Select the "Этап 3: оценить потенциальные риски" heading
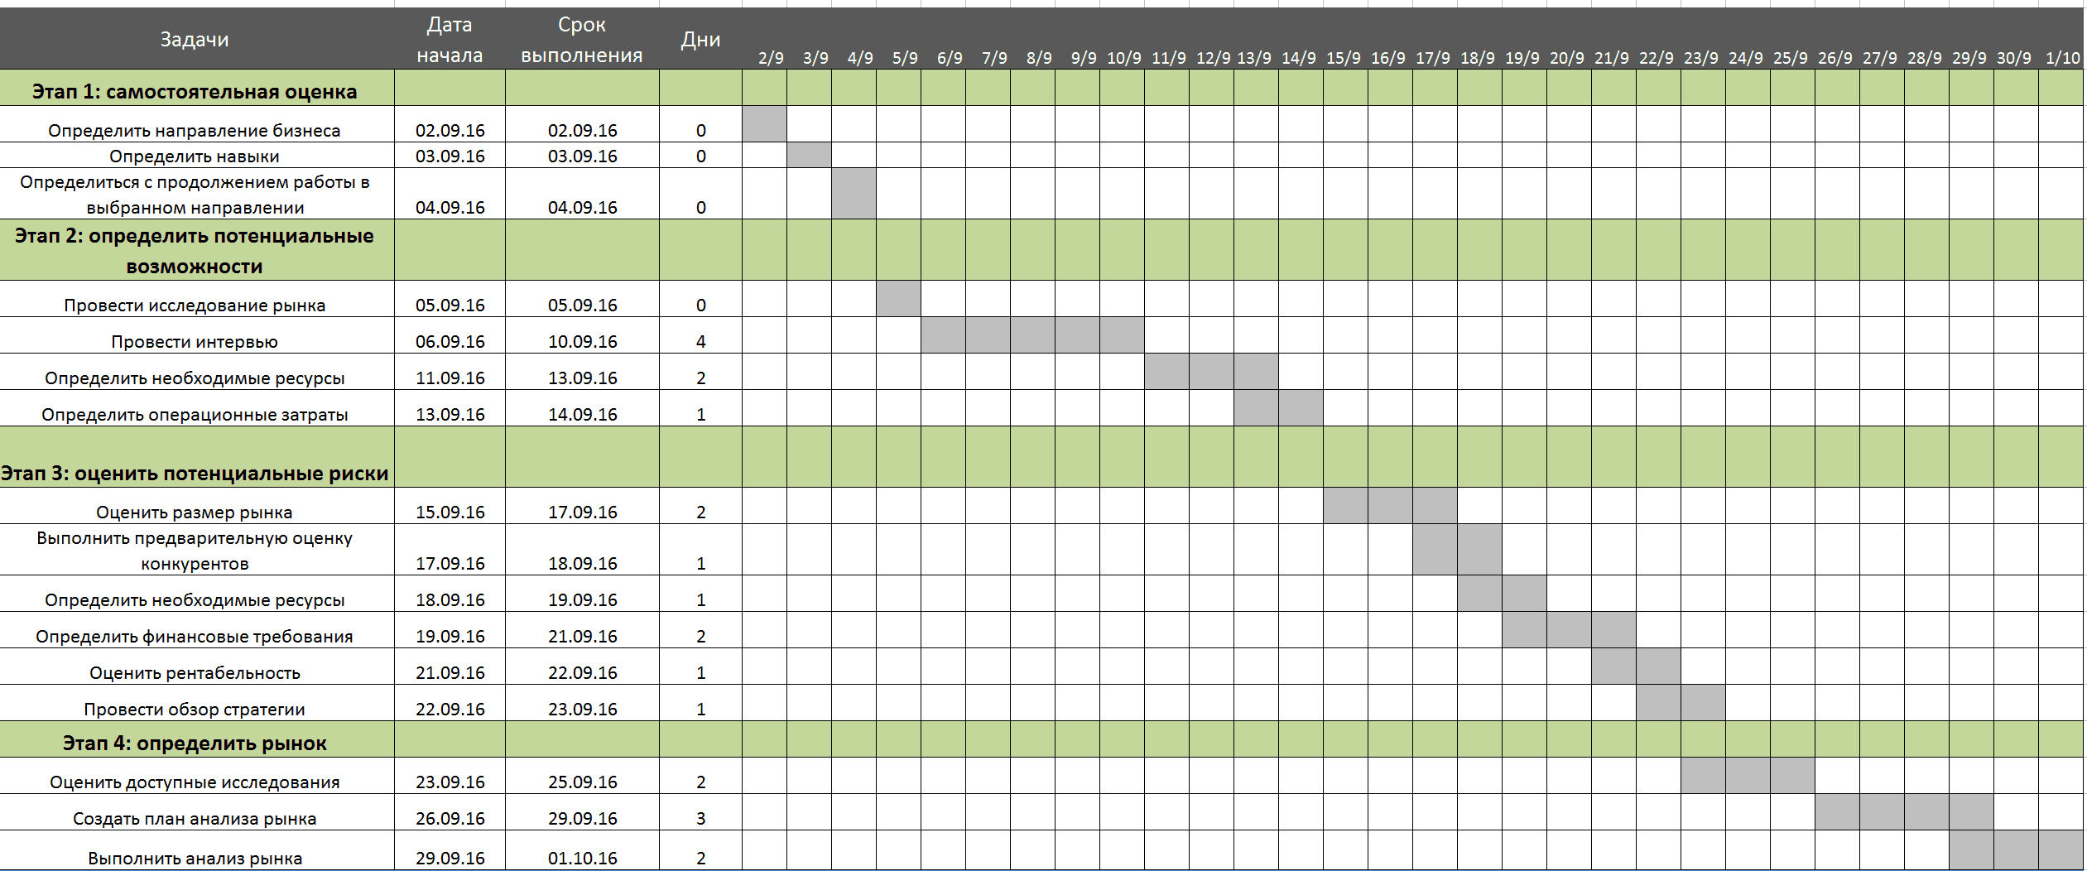This screenshot has height=871, width=2087. click(x=195, y=473)
